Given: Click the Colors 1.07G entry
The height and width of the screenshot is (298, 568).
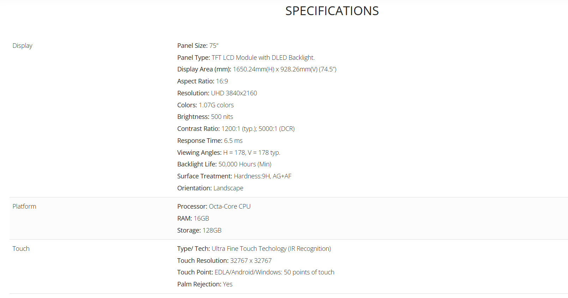Looking at the screenshot, I should [205, 105].
